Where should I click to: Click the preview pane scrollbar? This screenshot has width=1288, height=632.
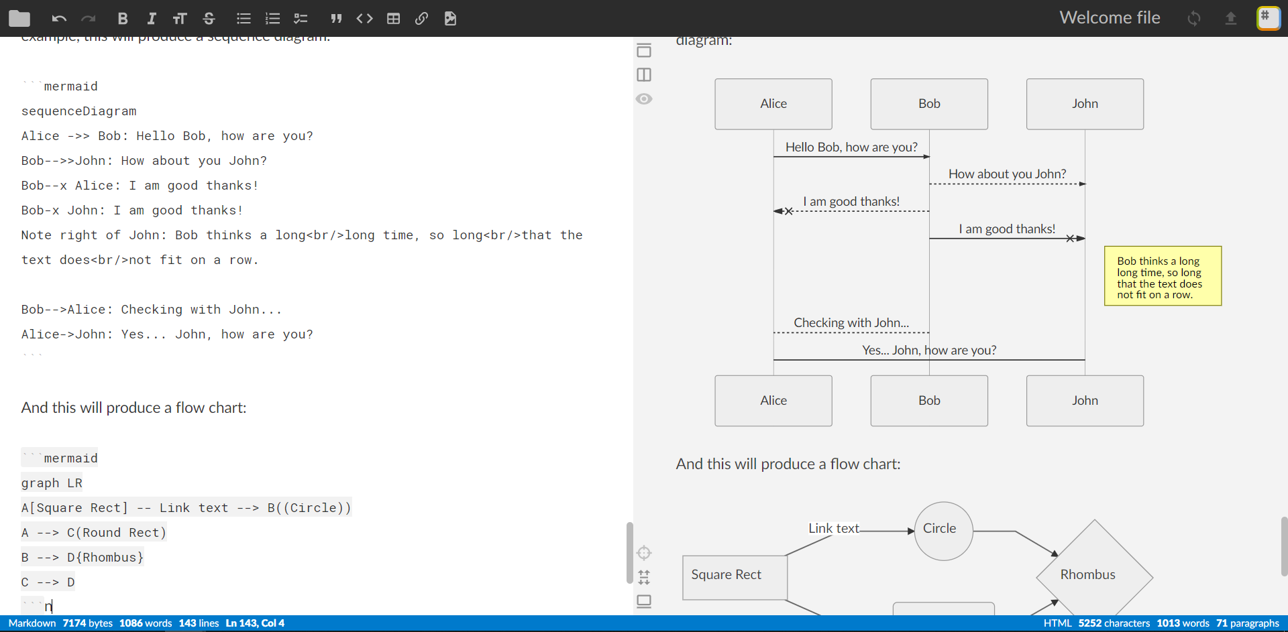(x=1284, y=546)
